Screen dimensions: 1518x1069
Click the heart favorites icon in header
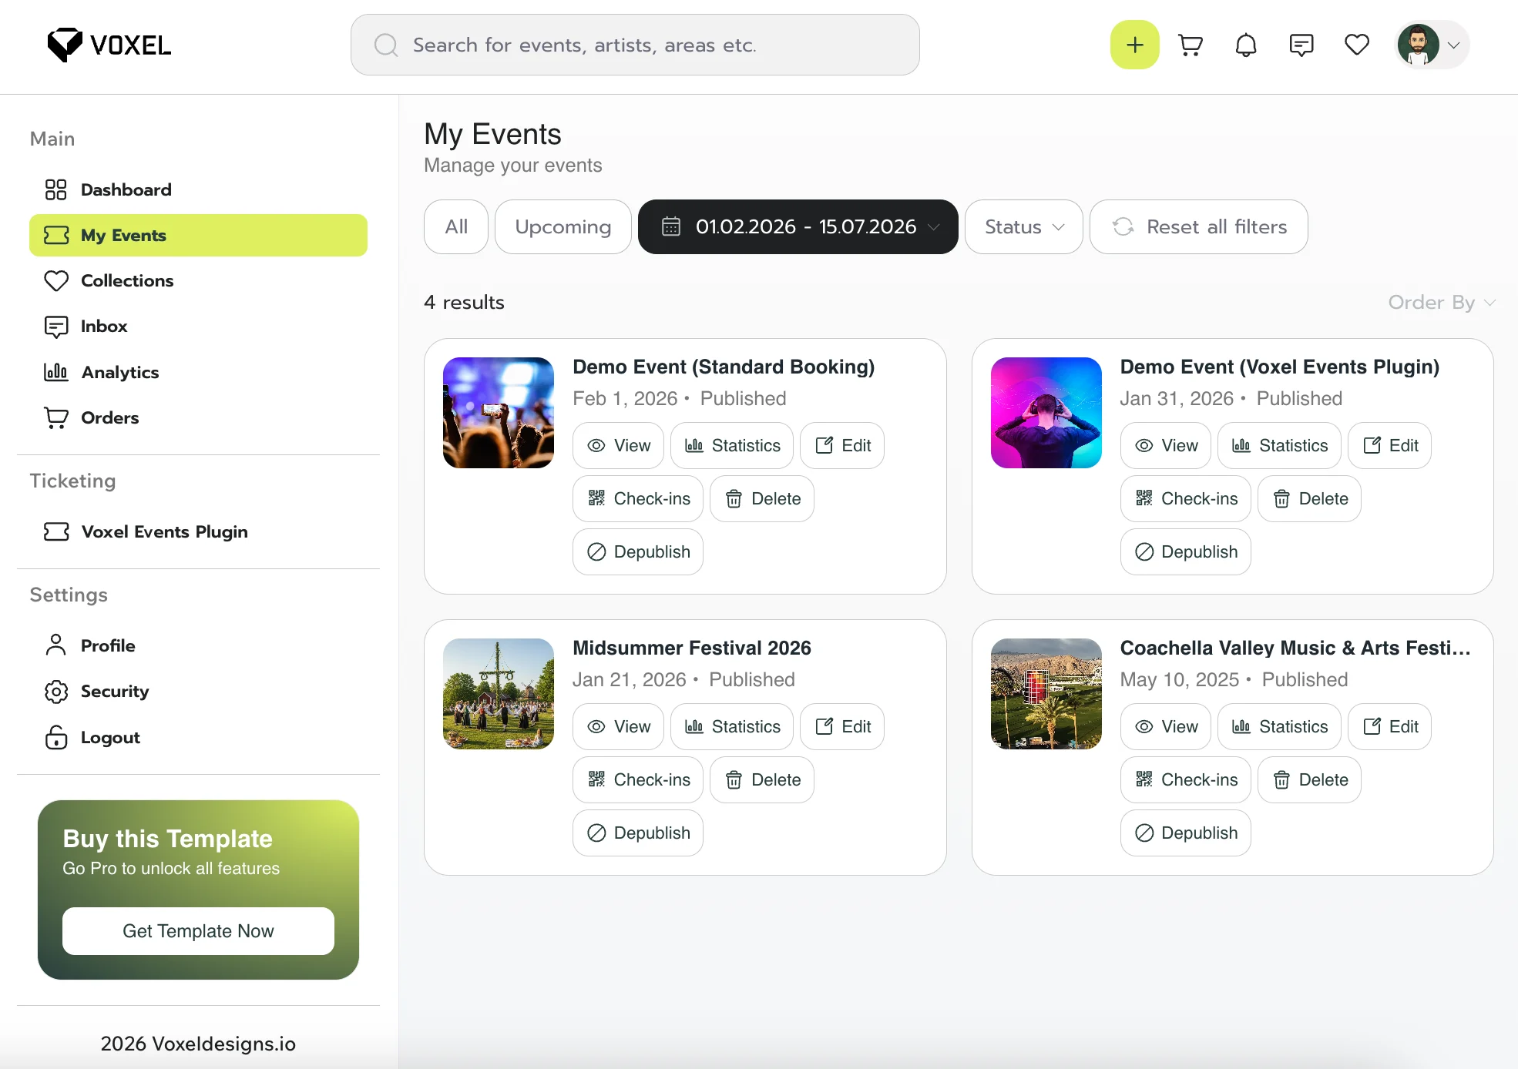[1357, 45]
